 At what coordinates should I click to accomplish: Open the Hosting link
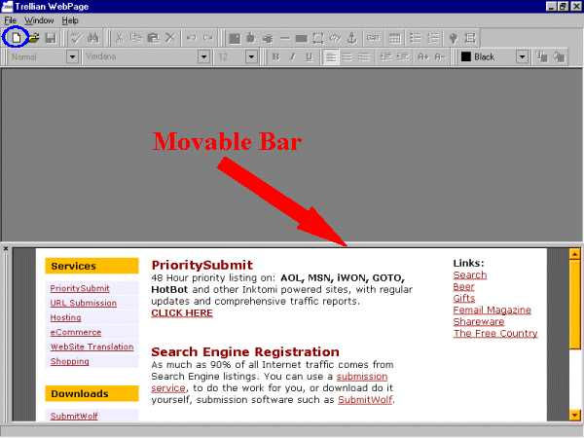[x=65, y=317]
